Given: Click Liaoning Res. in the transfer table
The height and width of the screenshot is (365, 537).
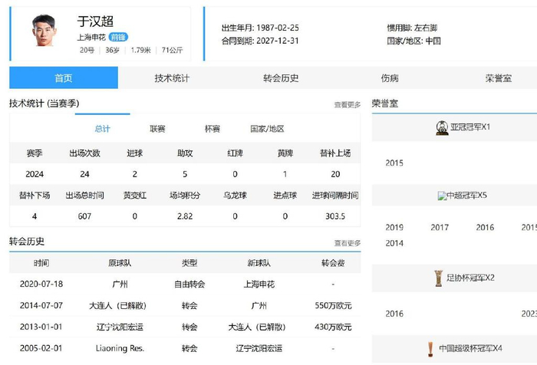Looking at the screenshot, I should click(120, 348).
